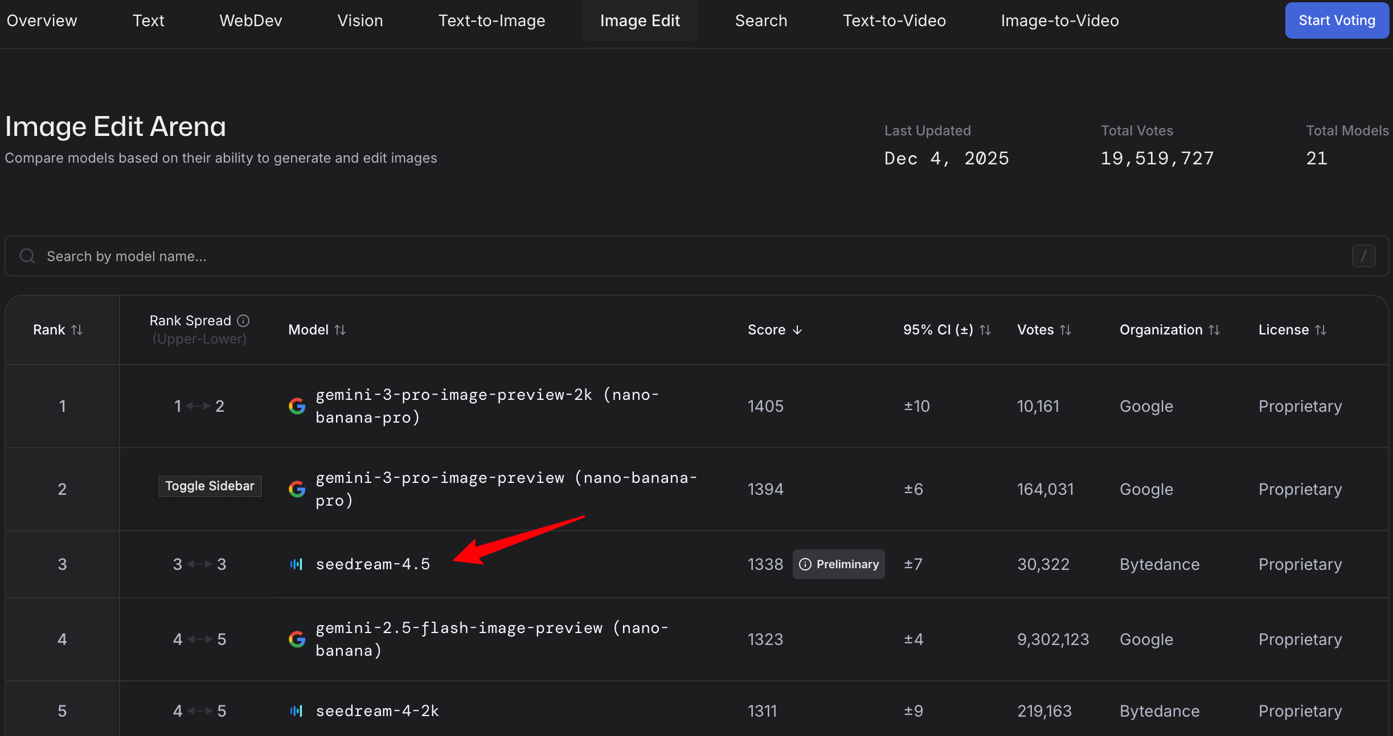The width and height of the screenshot is (1393, 736).
Task: Sort by the License column
Action: coord(1321,330)
